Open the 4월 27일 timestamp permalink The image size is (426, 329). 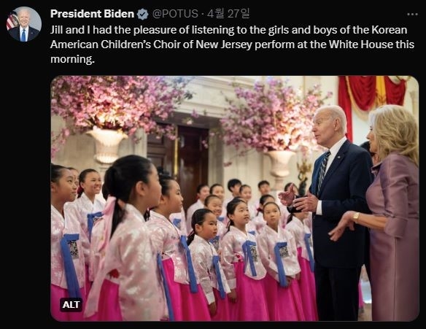(228, 14)
